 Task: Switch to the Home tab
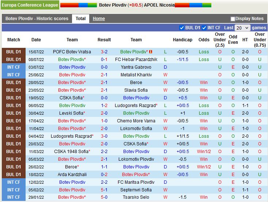point(99,19)
